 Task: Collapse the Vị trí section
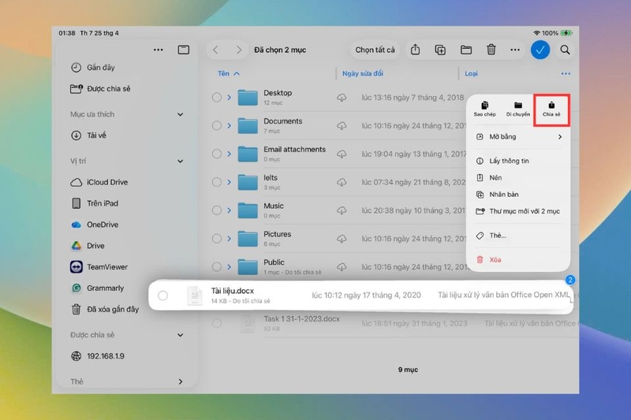pyautogui.click(x=181, y=162)
